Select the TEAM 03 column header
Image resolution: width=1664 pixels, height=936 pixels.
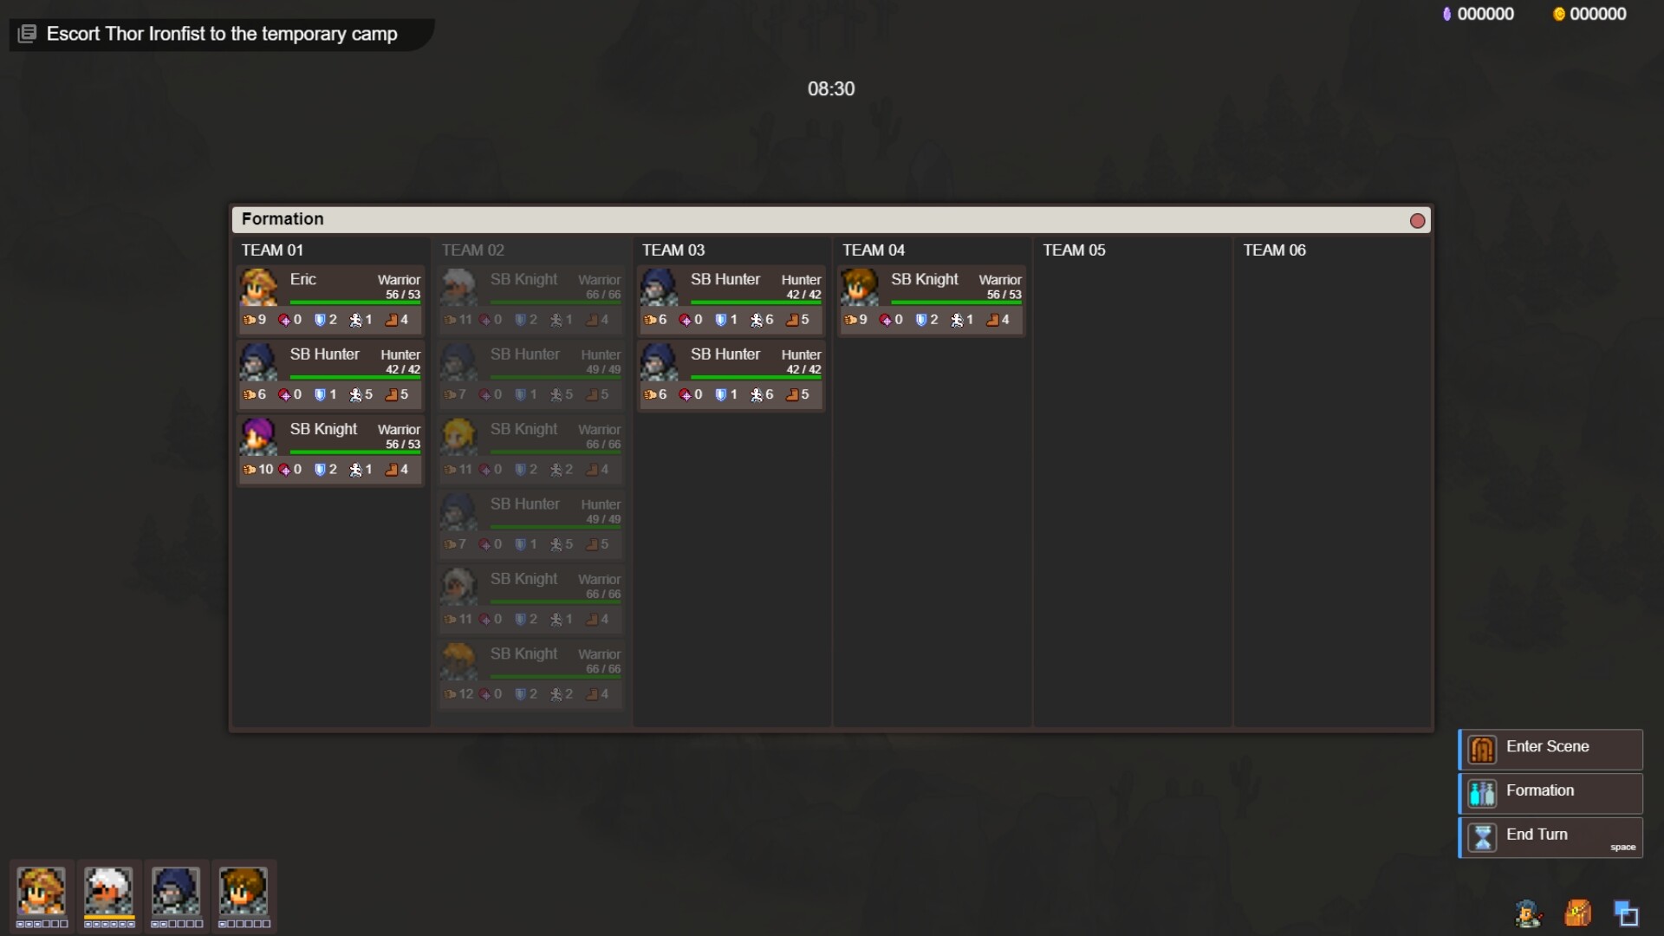point(673,250)
